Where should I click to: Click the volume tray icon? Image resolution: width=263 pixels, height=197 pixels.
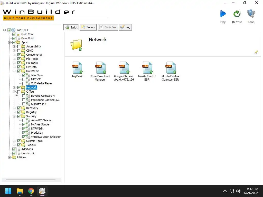(238, 191)
